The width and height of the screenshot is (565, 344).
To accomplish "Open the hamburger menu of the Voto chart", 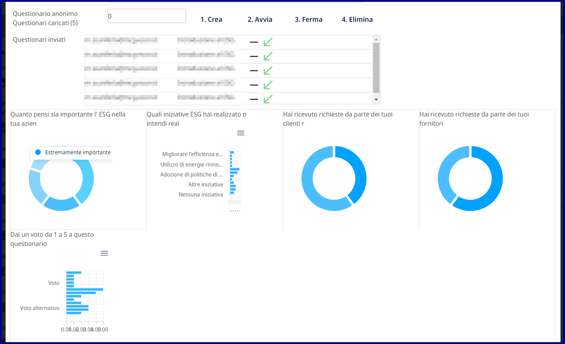I will [x=104, y=253].
